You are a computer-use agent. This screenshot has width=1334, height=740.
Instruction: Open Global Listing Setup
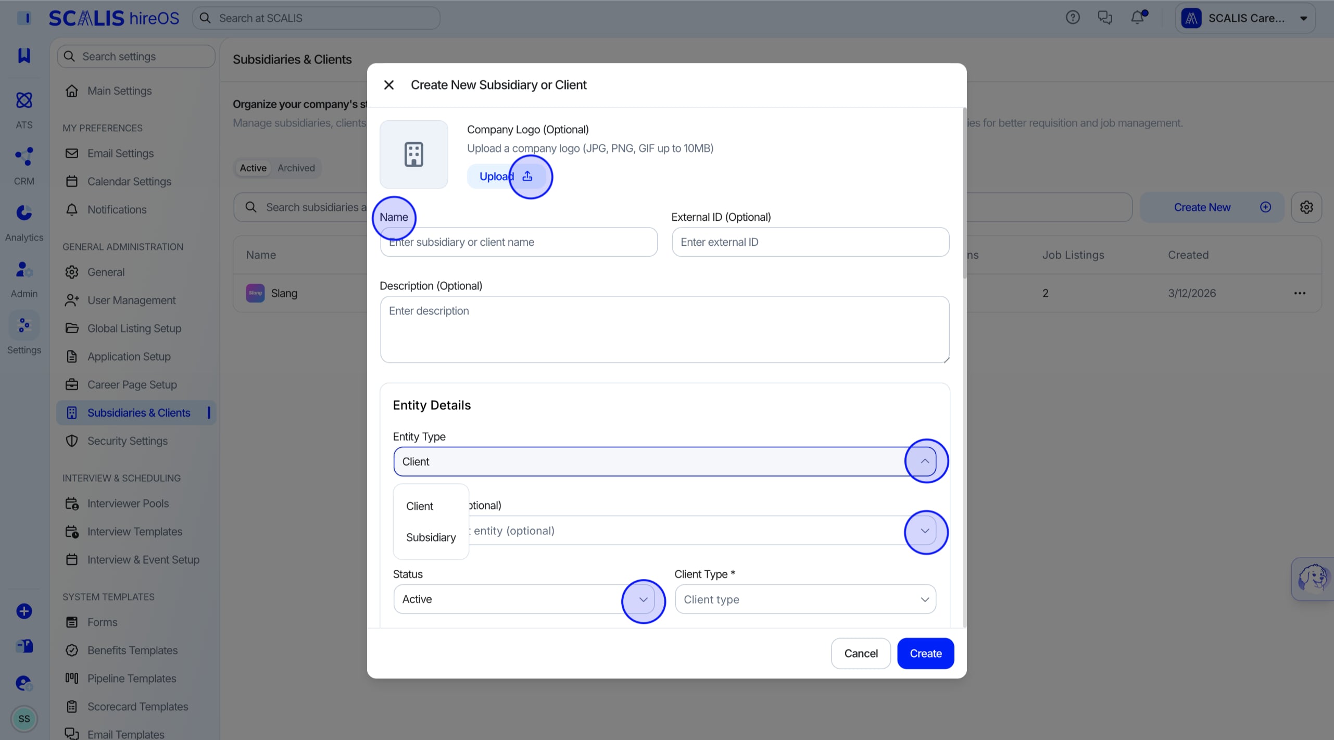136,328
